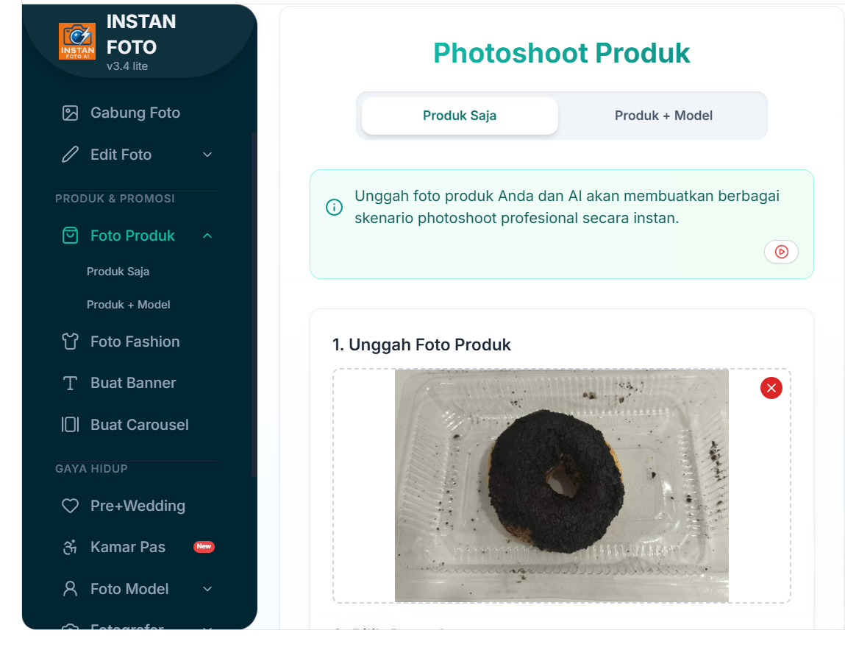Switch to the Produk + Model tab
Viewport: 845px width, 650px height.
click(663, 116)
